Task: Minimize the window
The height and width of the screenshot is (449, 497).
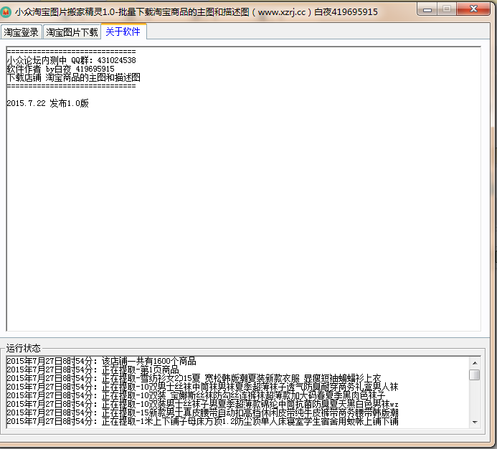Action: pos(427,9)
